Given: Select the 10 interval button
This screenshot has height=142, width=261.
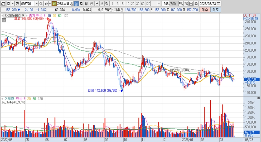Looking at the screenshot, I should tap(128, 3).
